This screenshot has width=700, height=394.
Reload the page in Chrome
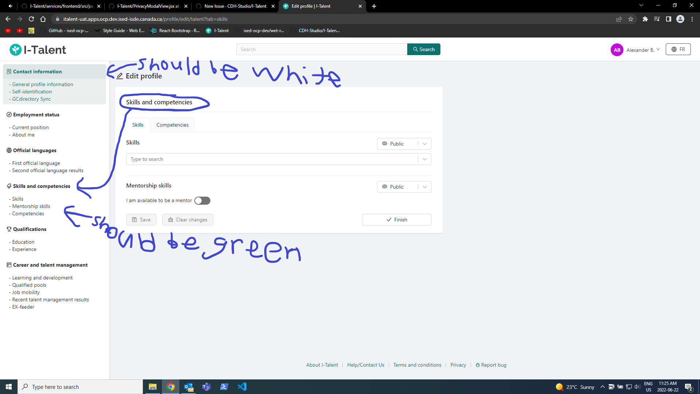point(31,19)
